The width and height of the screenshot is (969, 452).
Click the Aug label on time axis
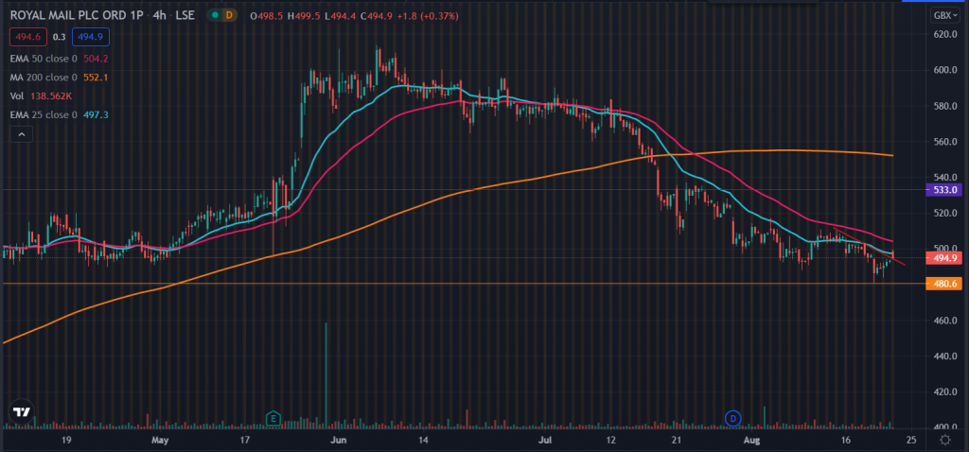(751, 440)
